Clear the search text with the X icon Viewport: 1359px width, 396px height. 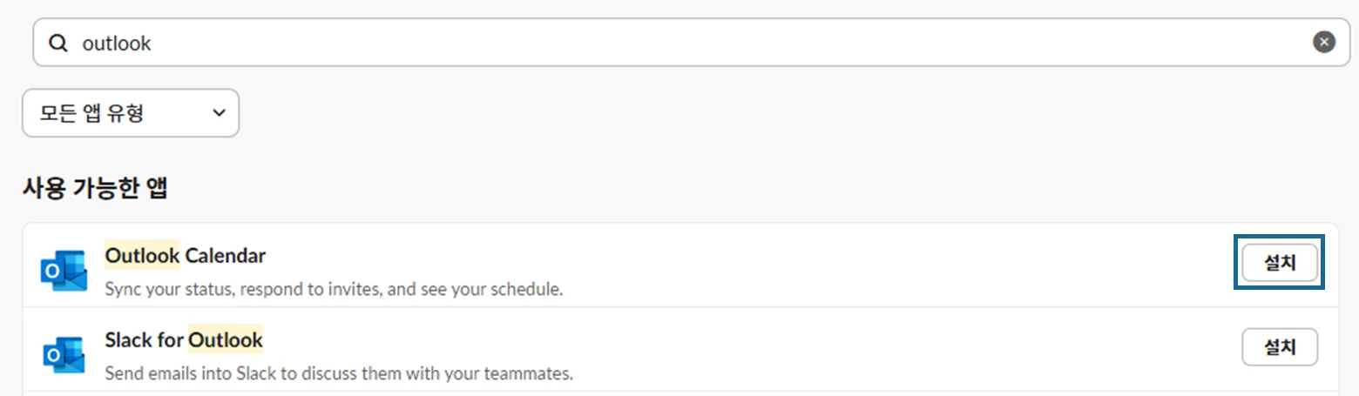1323,43
